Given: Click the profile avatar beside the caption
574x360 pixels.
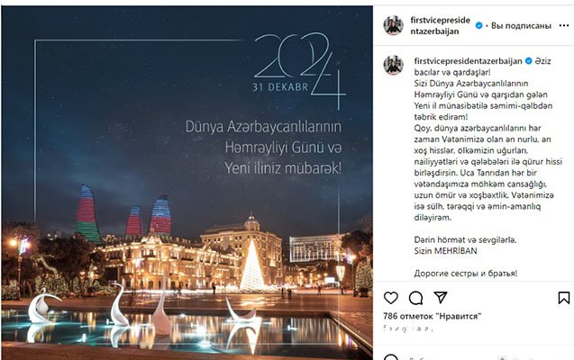Looking at the screenshot, I should tap(393, 65).
